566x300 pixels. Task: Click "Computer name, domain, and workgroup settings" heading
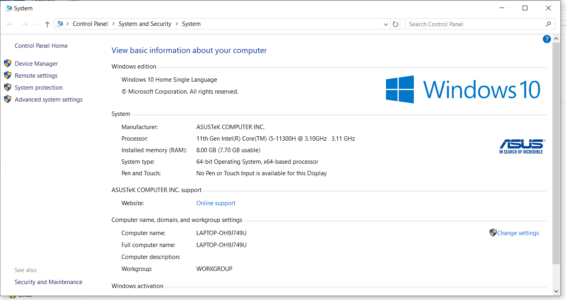pyautogui.click(x=177, y=220)
